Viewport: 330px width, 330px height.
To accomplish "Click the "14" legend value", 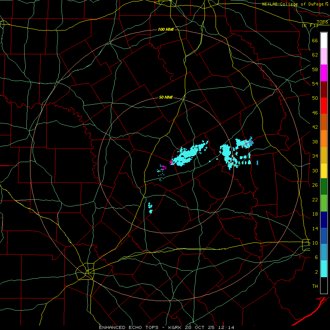I will click(x=315, y=228).
